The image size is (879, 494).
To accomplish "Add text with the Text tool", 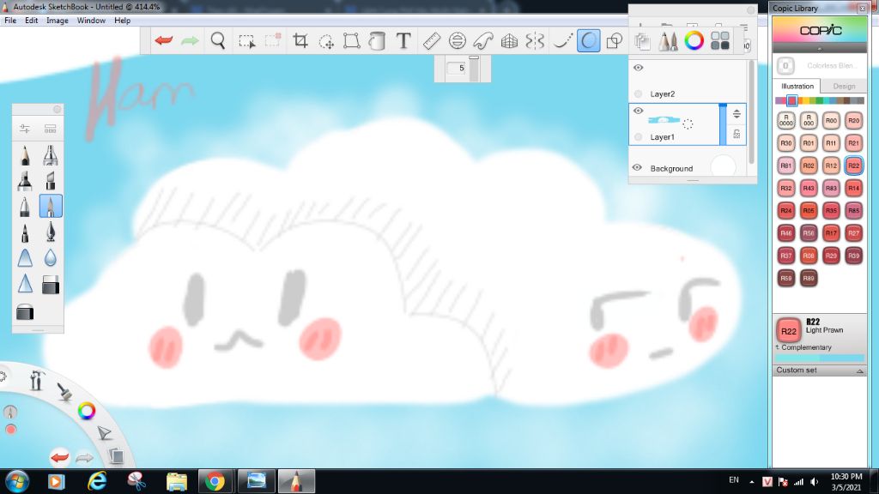I will tap(403, 40).
